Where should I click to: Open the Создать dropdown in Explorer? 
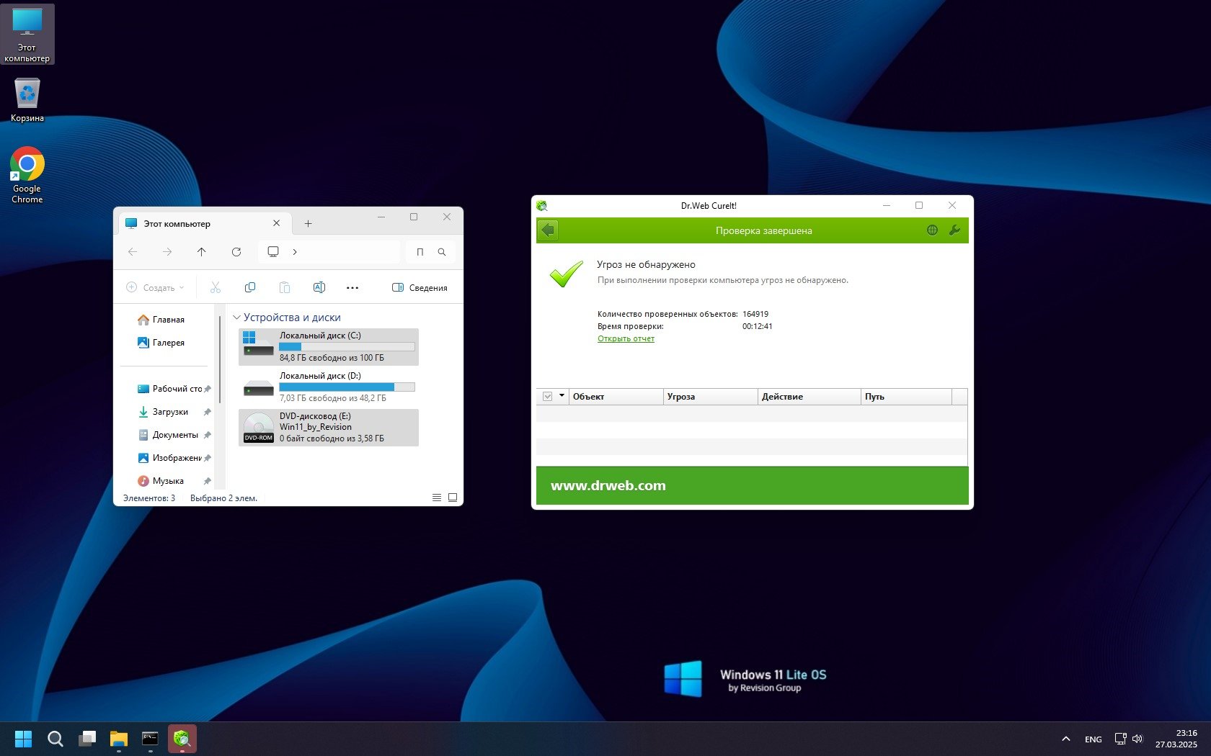click(155, 287)
